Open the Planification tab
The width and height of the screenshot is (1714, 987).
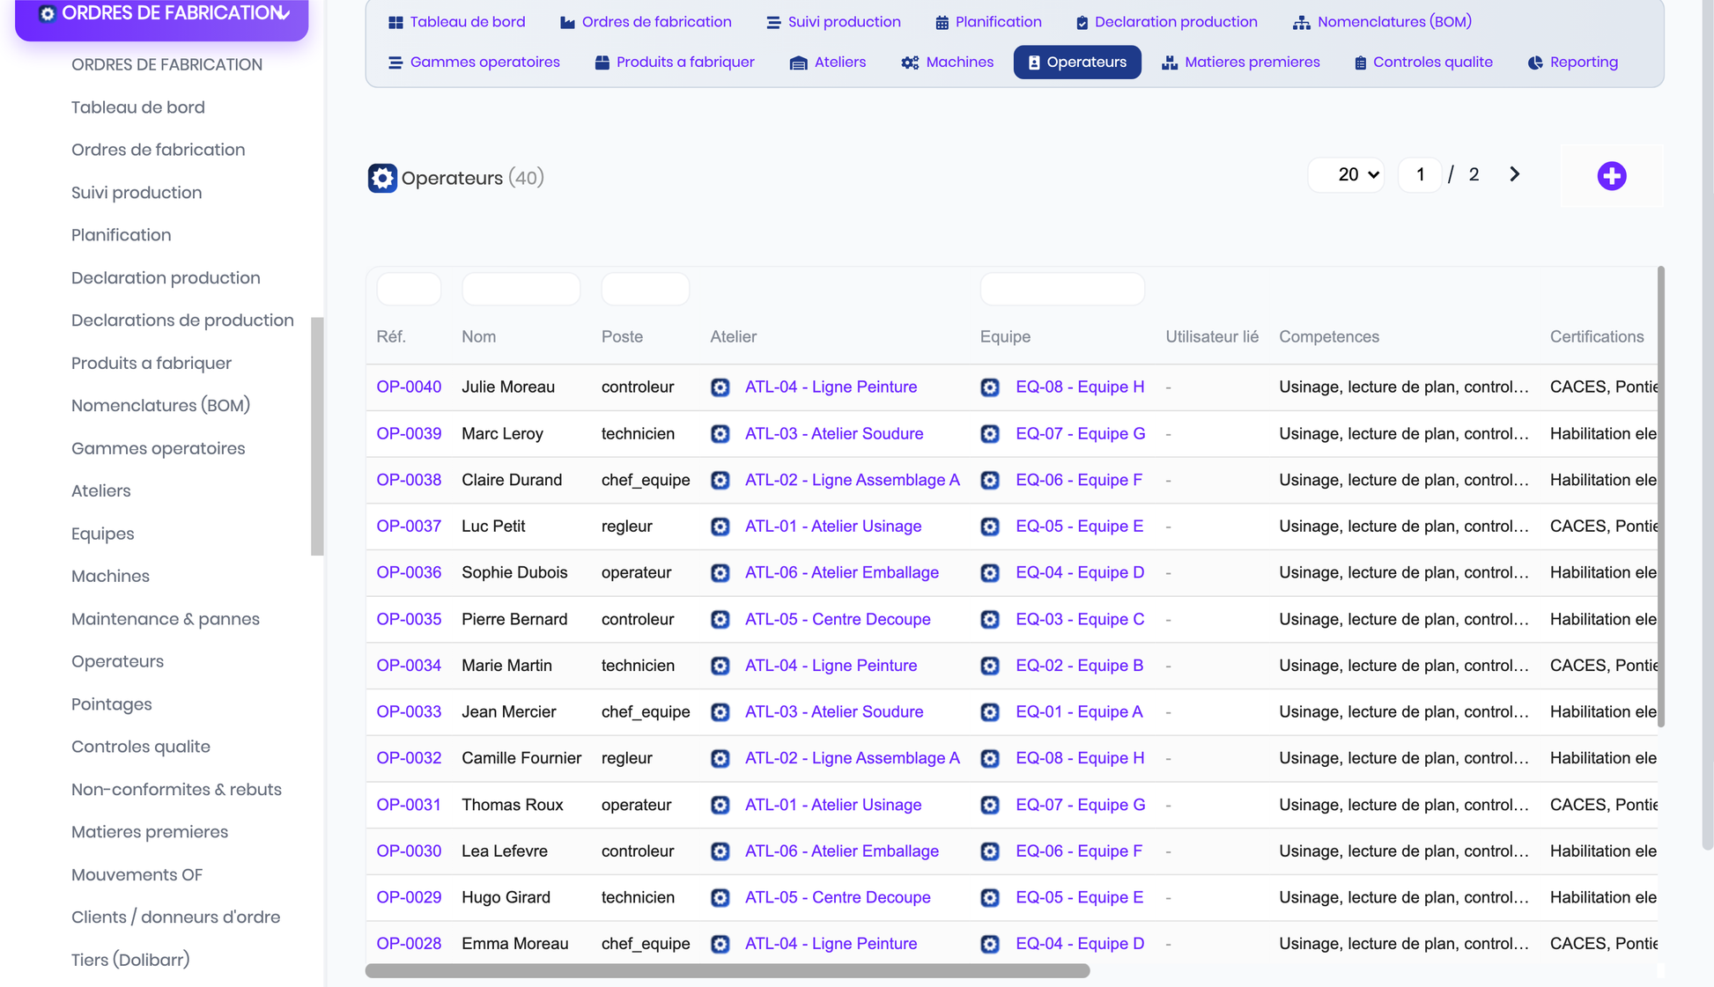[x=988, y=22]
